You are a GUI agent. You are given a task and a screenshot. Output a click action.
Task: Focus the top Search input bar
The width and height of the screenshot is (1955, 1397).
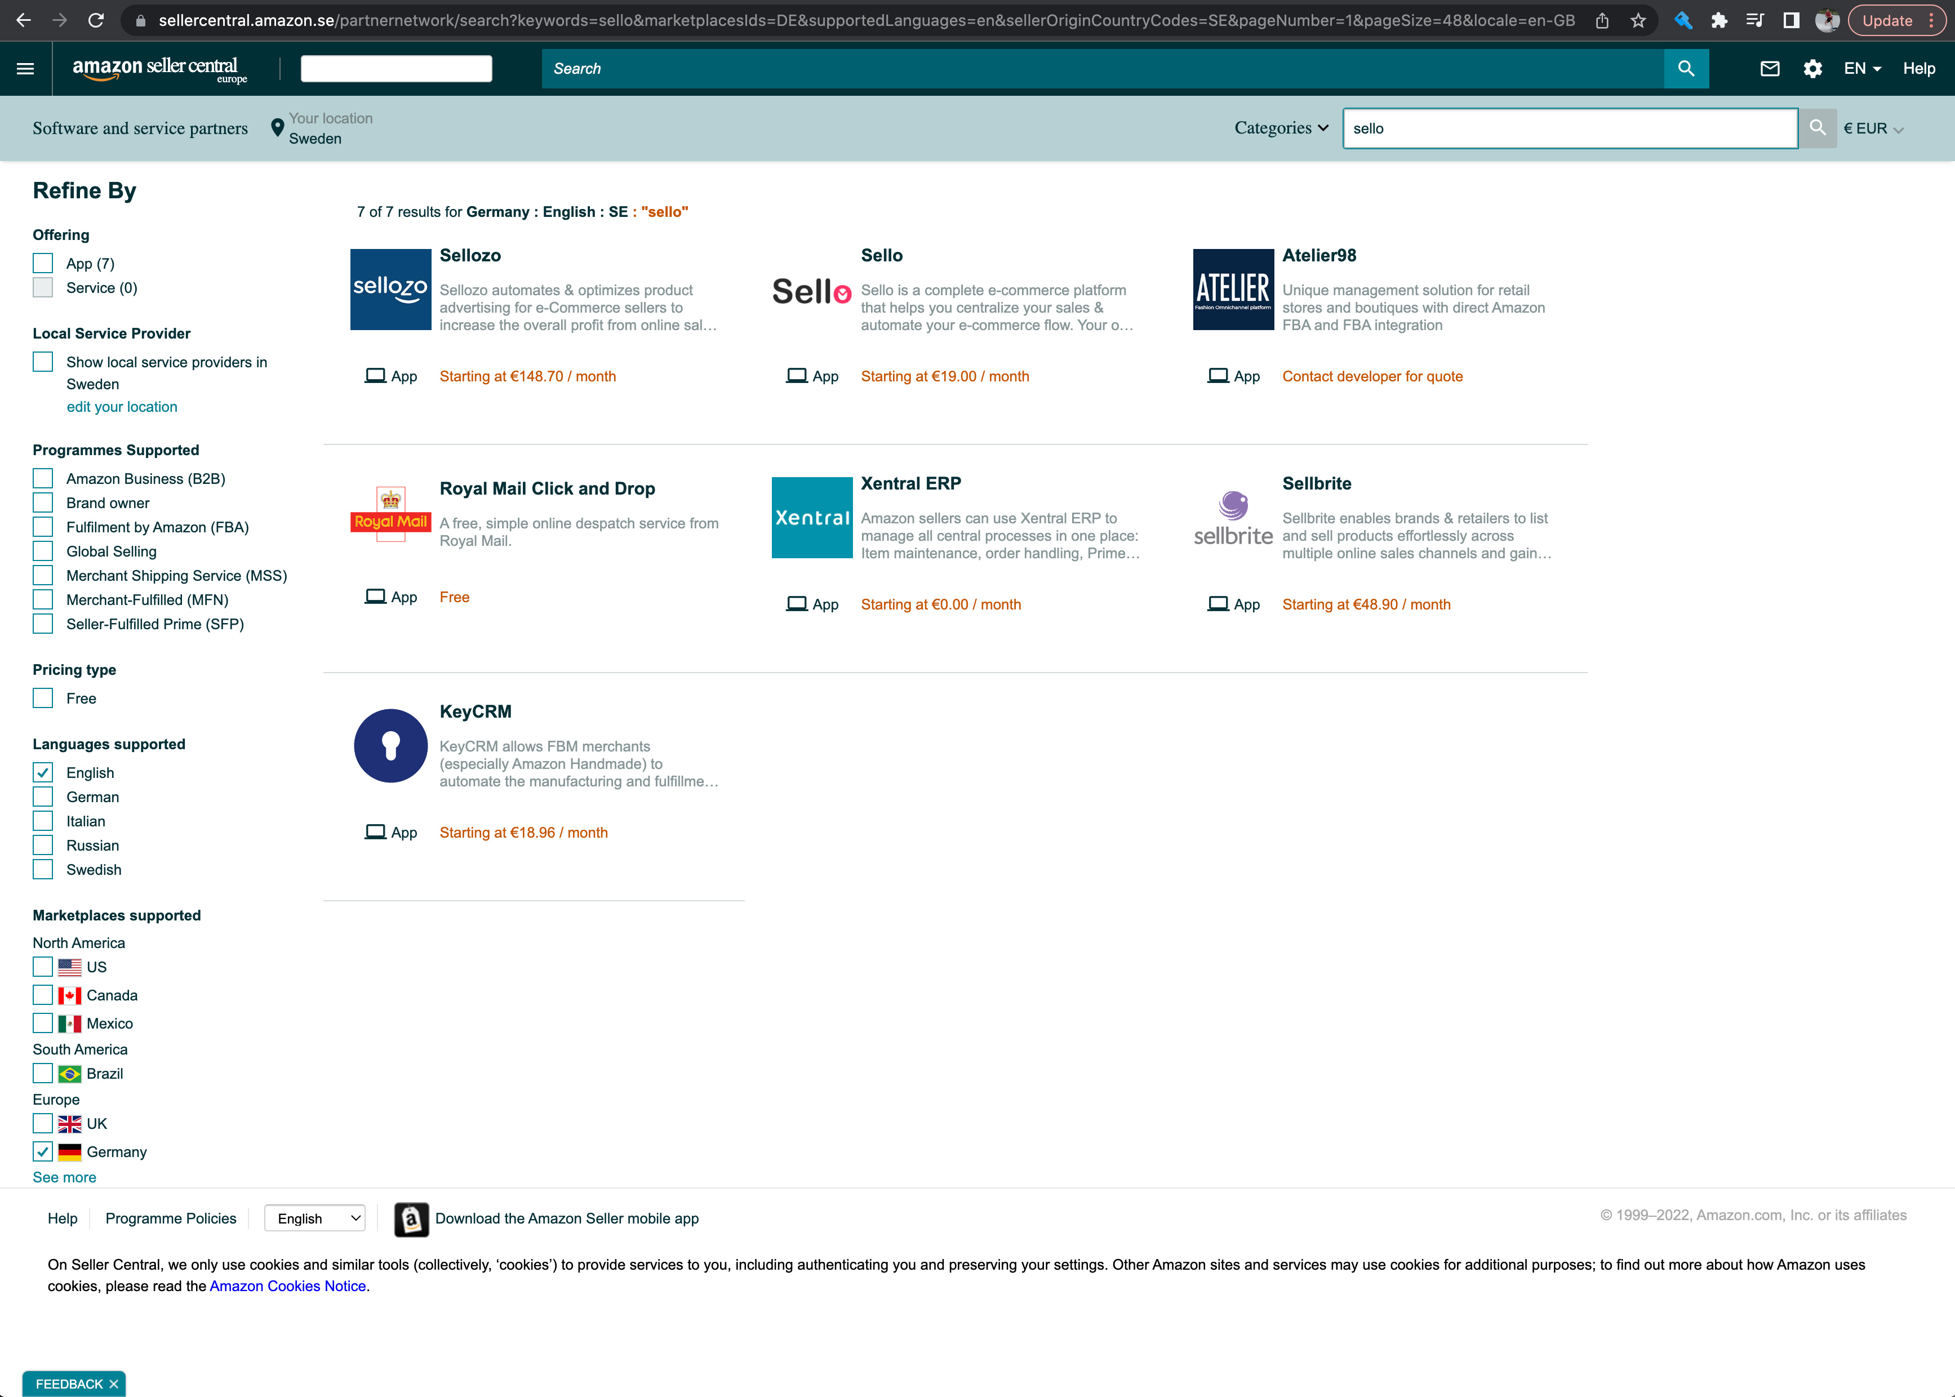tap(1102, 69)
